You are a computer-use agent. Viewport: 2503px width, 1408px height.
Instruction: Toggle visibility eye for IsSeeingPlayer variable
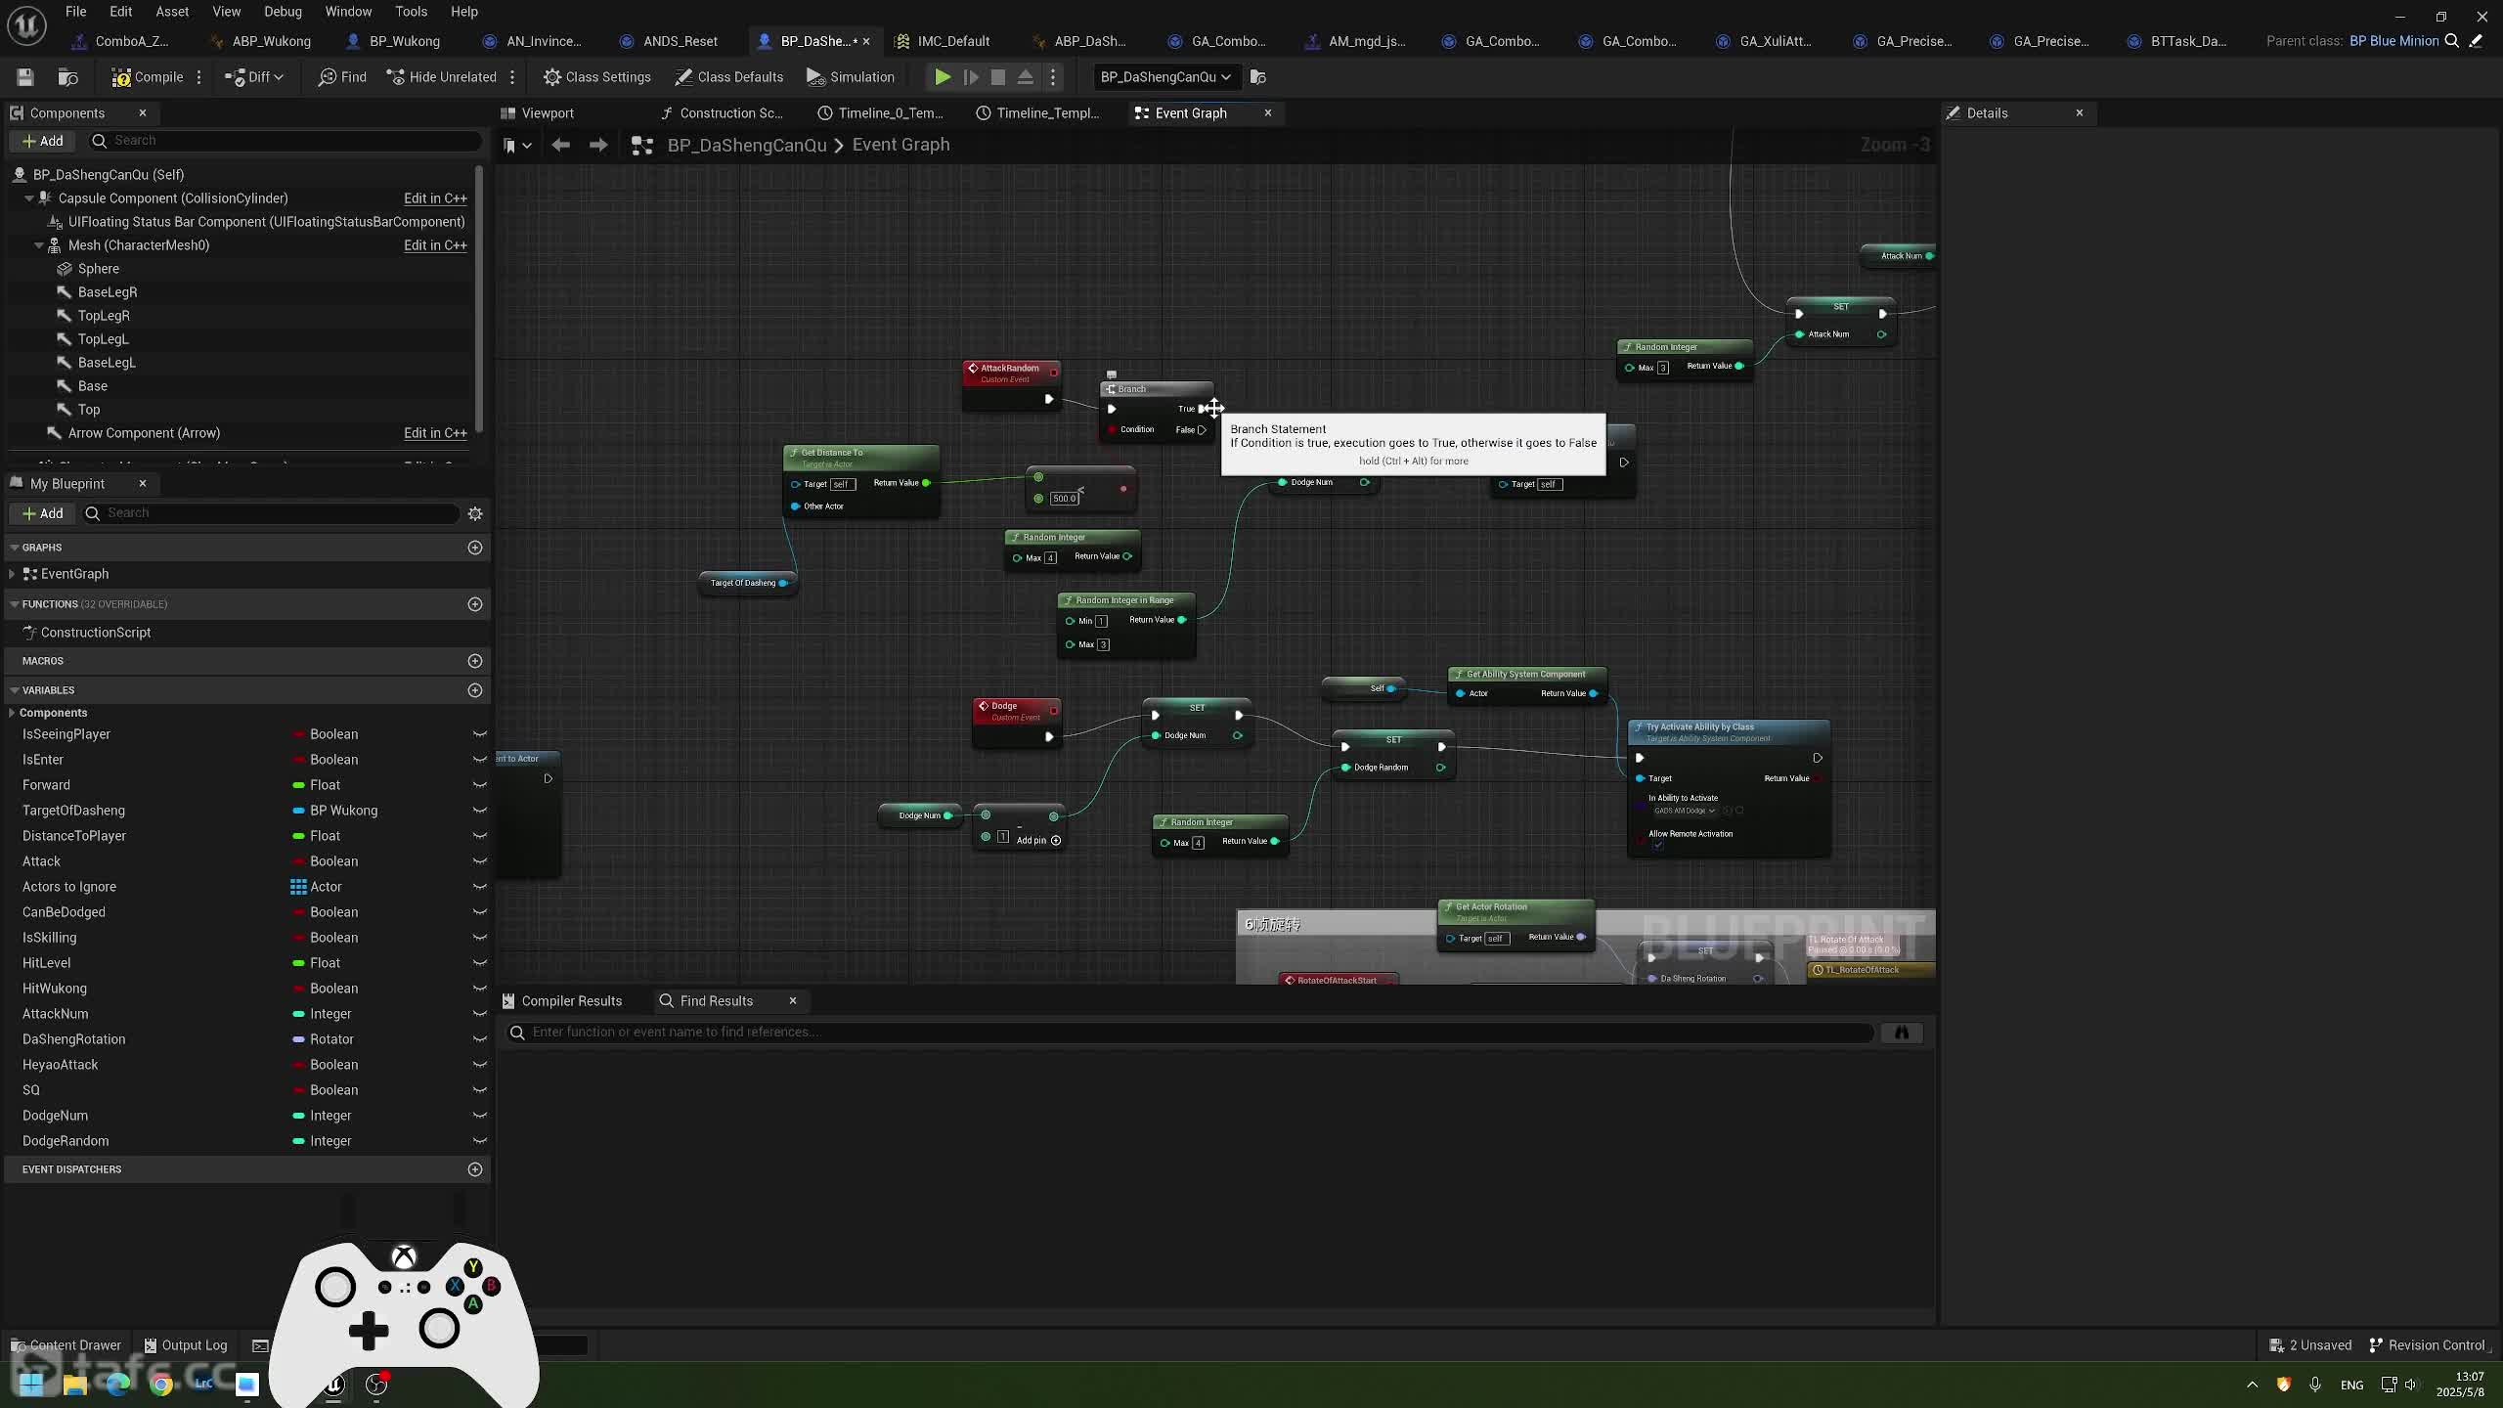click(x=480, y=734)
